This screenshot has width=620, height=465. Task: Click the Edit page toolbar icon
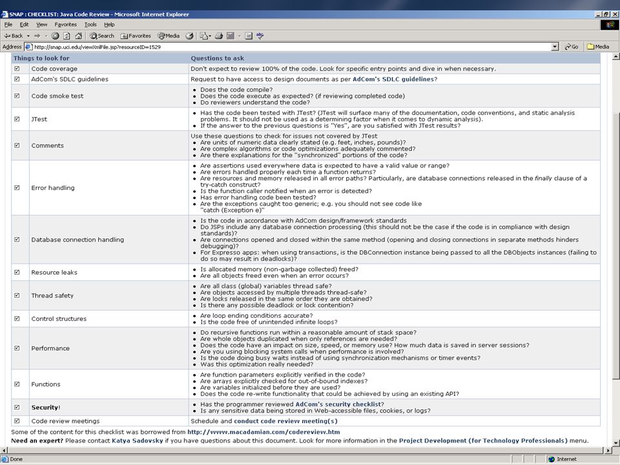click(231, 36)
